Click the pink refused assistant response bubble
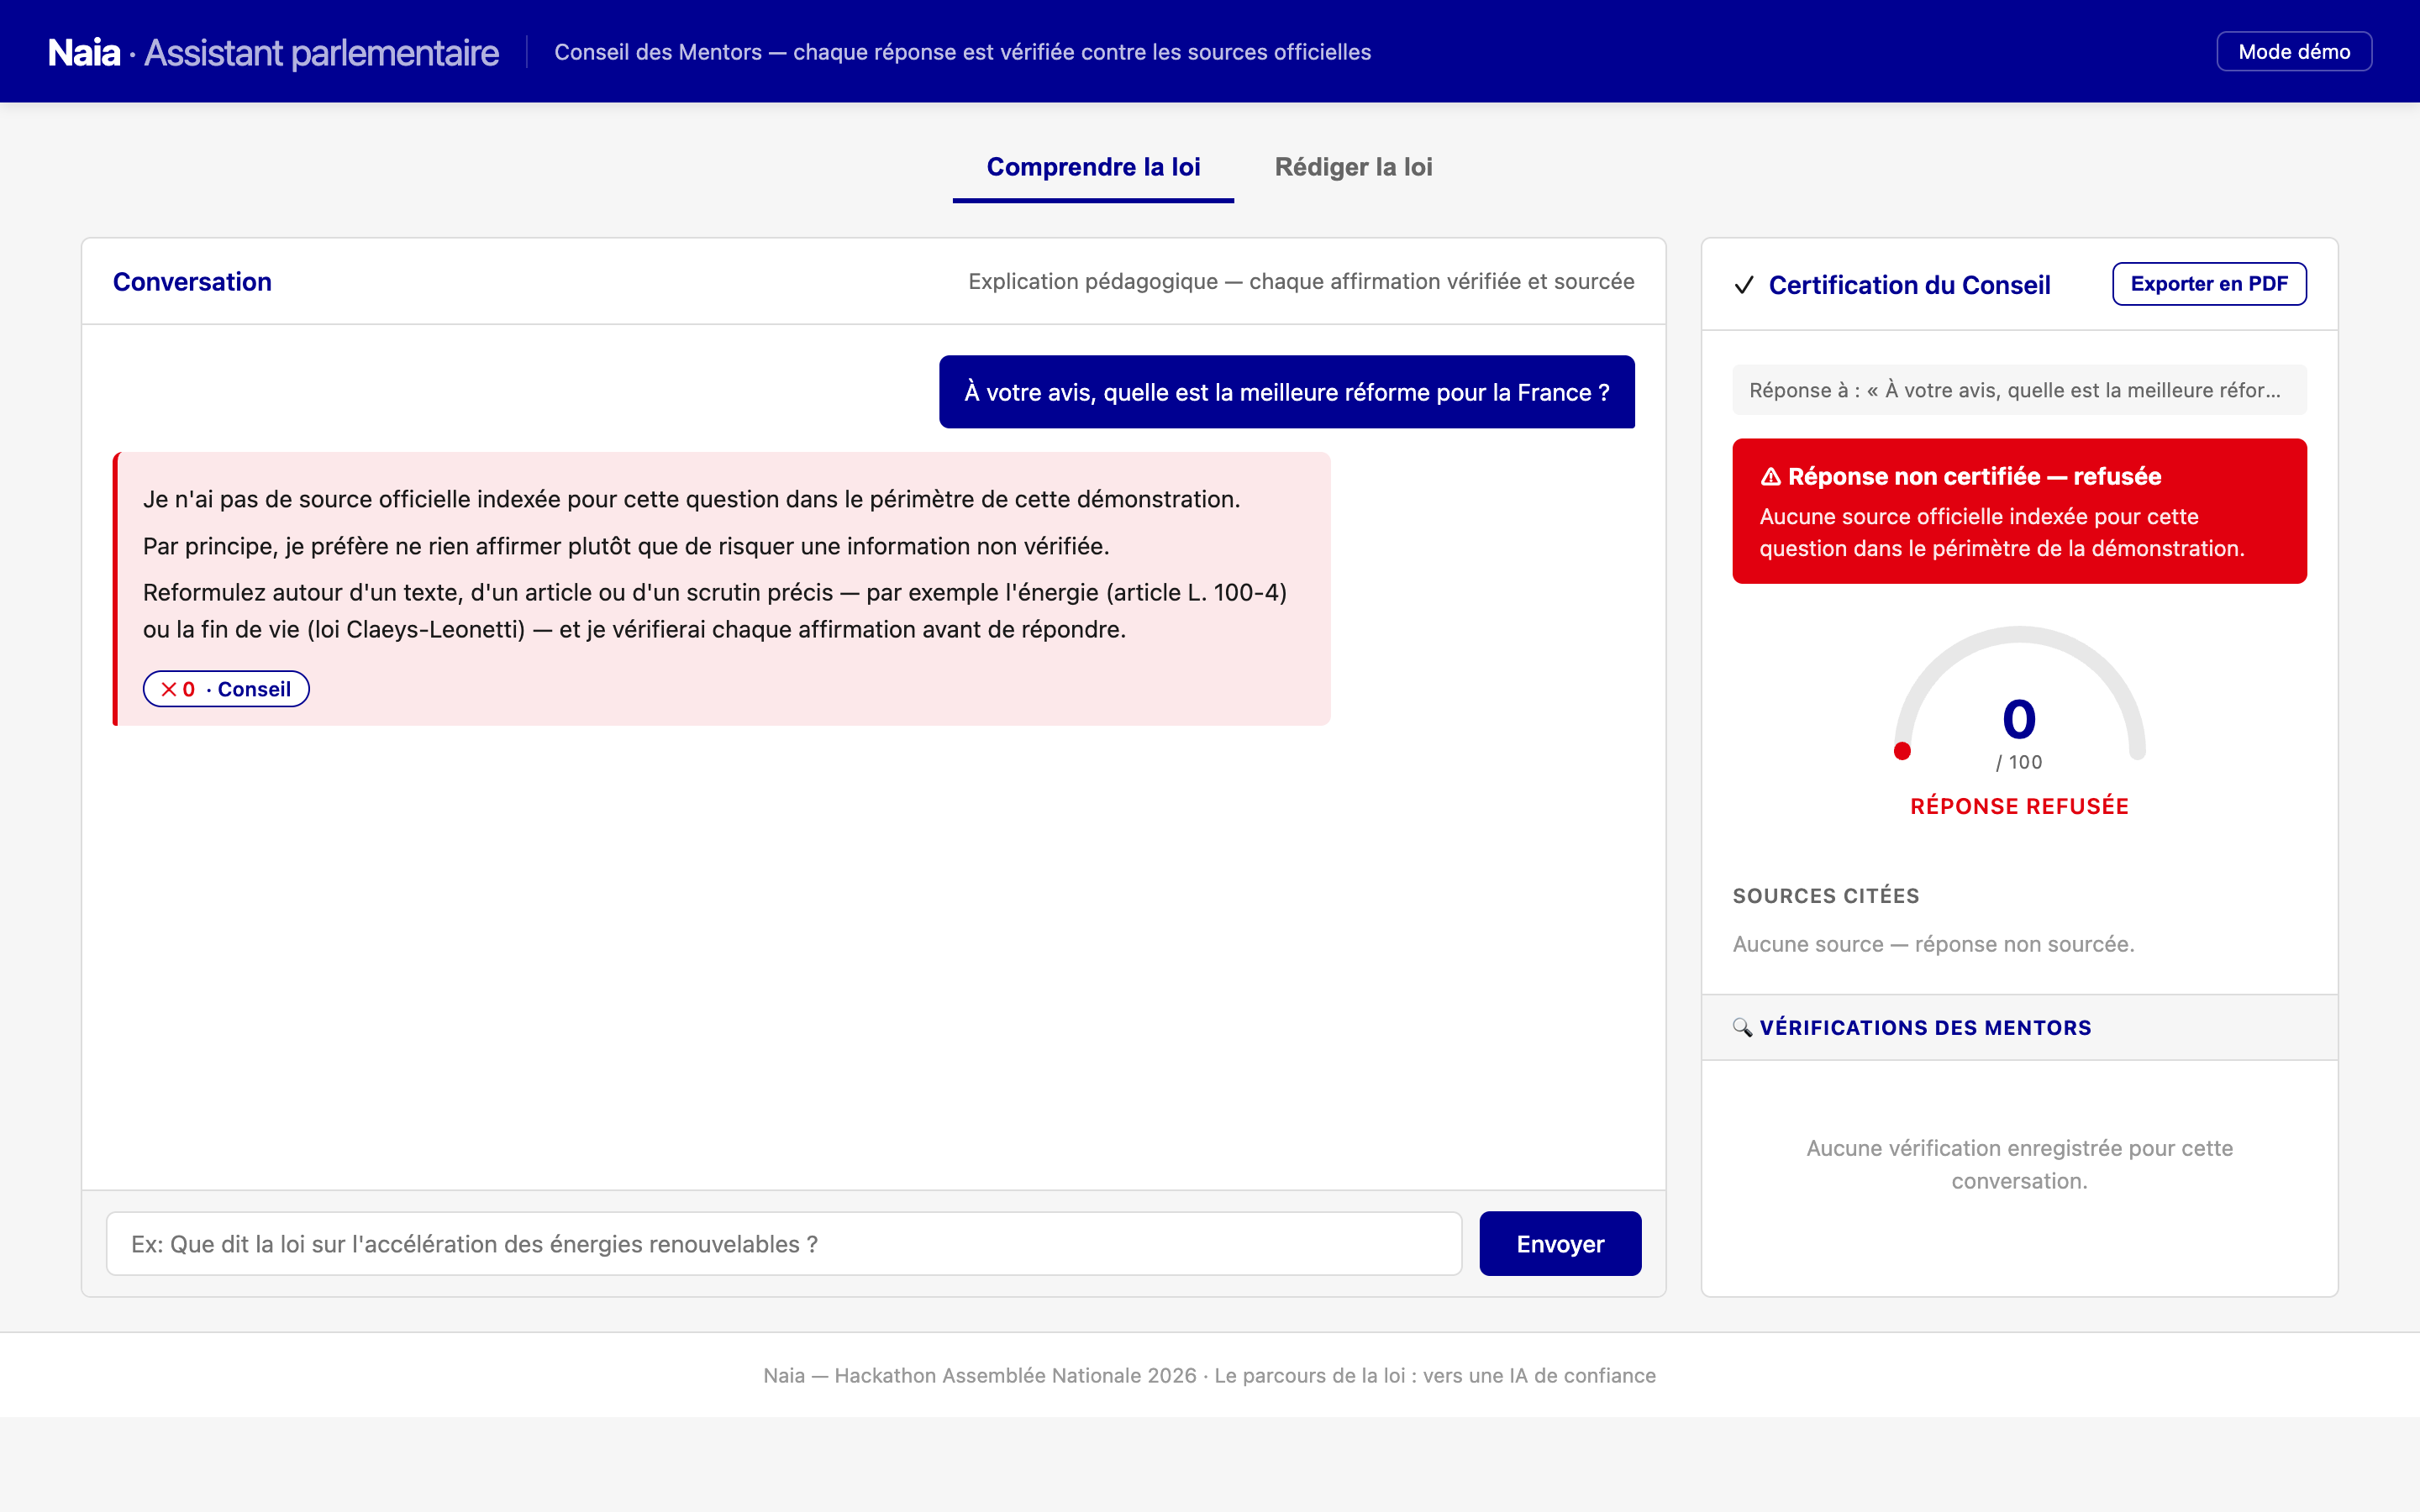 pyautogui.click(x=722, y=589)
